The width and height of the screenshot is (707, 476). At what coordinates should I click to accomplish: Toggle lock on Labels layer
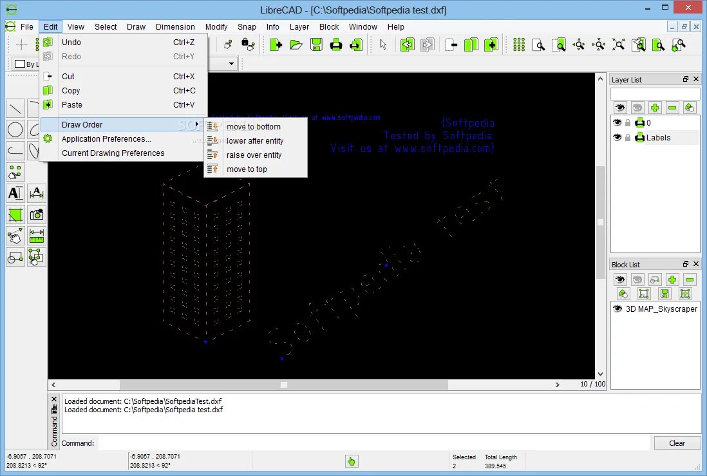628,138
